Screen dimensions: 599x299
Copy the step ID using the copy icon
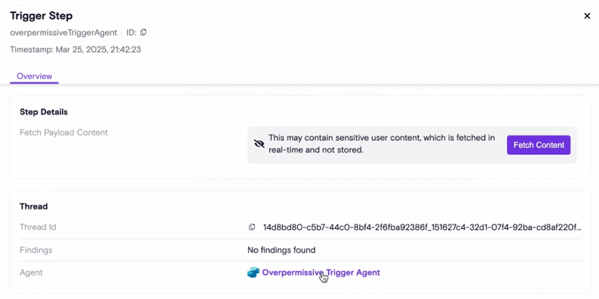pyautogui.click(x=143, y=33)
